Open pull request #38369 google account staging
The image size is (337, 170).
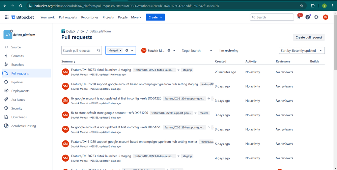click(134, 84)
